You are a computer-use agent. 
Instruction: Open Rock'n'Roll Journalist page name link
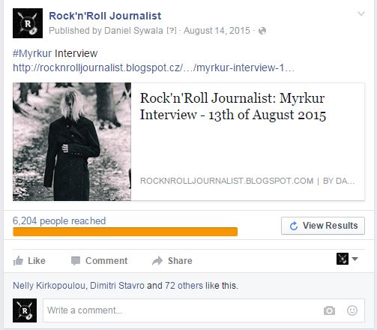tap(105, 16)
